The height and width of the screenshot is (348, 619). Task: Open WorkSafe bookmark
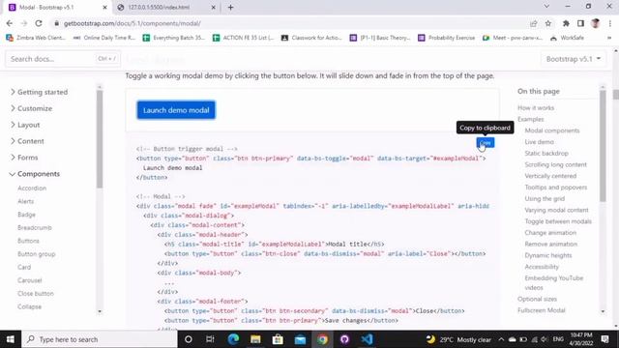[568, 38]
